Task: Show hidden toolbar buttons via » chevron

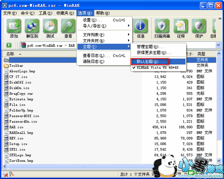Action: click(220, 19)
